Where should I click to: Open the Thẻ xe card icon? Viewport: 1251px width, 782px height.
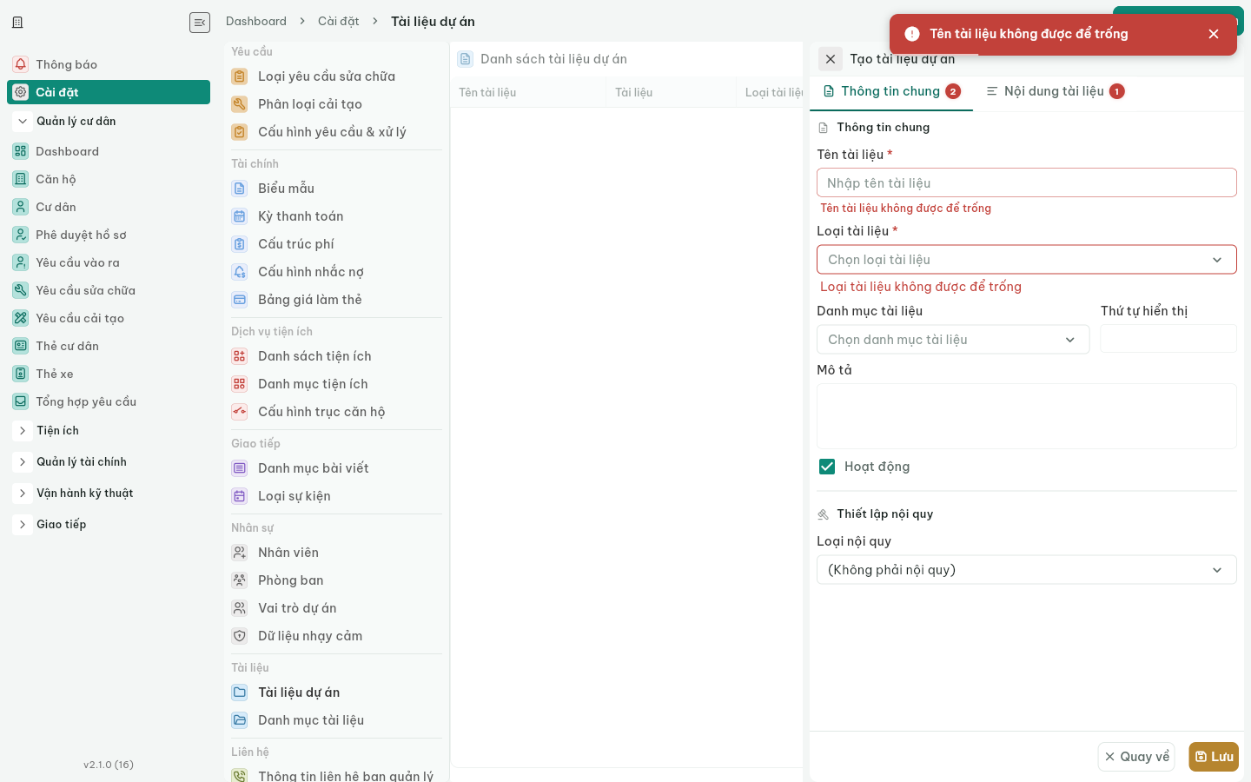pos(21,374)
